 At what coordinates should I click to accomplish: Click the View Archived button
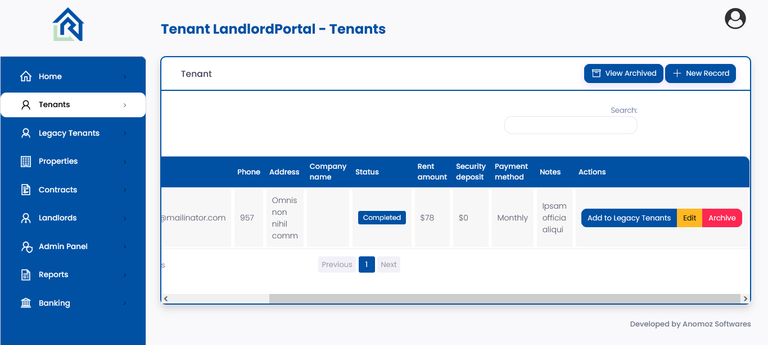click(624, 73)
